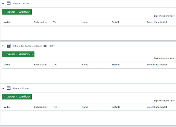Sort Header-Inhalte table by Aktiv column
Viewport: 176px width, 127px height.
(x=7, y=22)
